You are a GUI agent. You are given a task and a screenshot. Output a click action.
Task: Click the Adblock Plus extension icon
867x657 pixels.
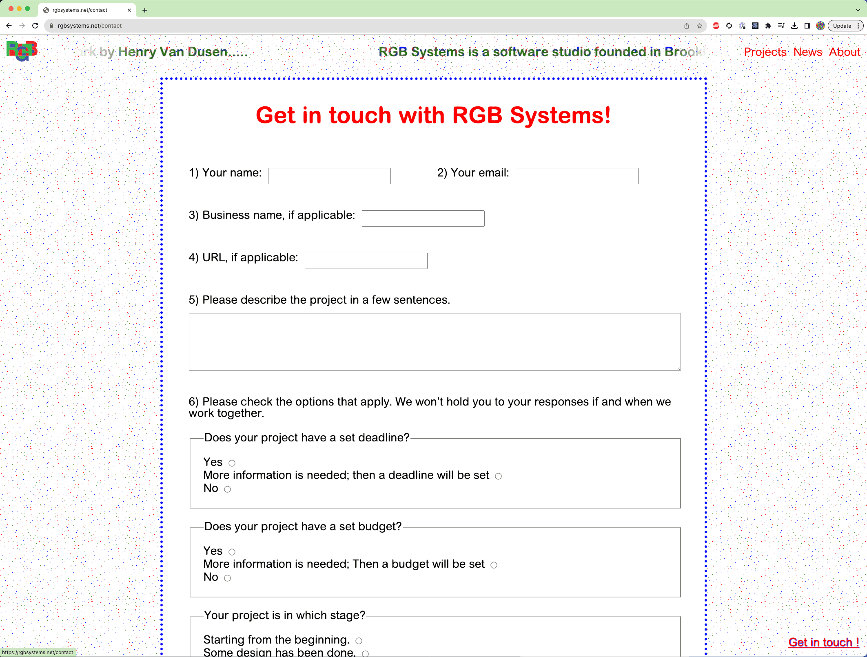tap(716, 26)
